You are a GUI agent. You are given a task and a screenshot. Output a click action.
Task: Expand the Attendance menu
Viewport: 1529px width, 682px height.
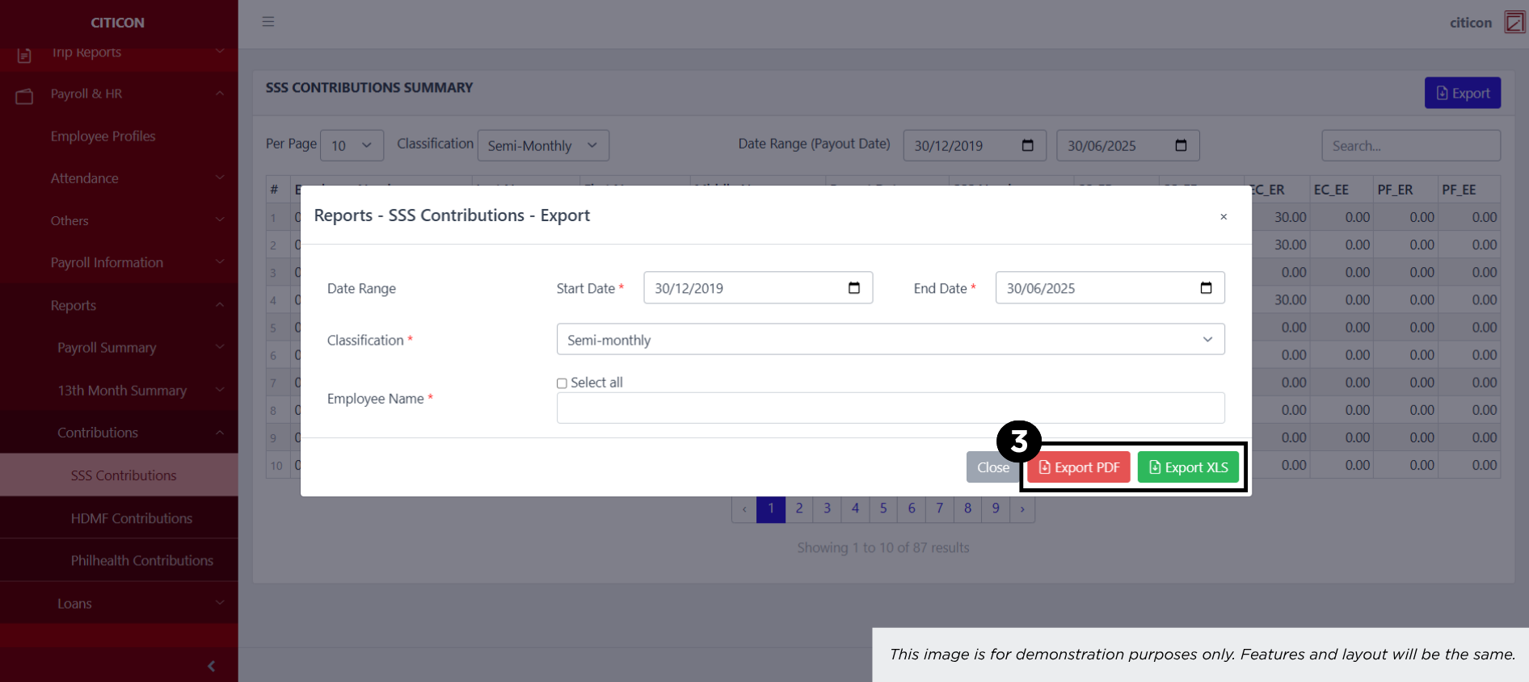[119, 178]
